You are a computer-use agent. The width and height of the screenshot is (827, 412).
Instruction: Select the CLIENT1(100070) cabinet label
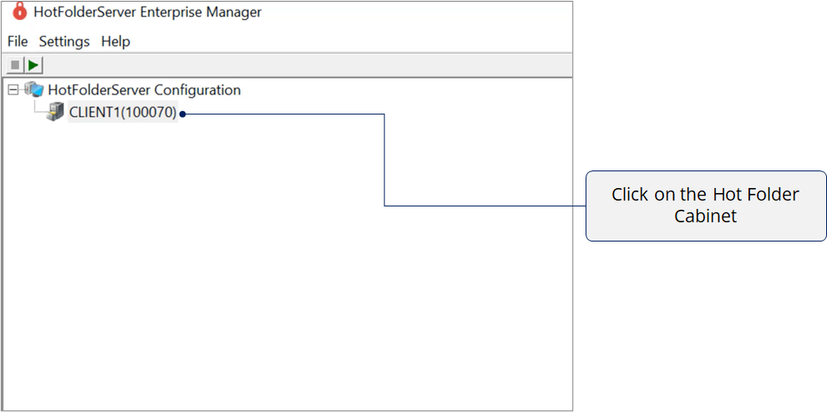click(123, 113)
